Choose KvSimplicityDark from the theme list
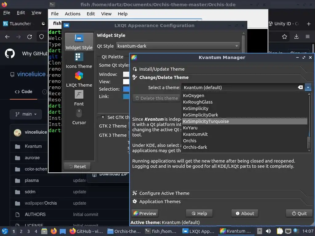Viewport: 315px width, 236px height. [245, 115]
